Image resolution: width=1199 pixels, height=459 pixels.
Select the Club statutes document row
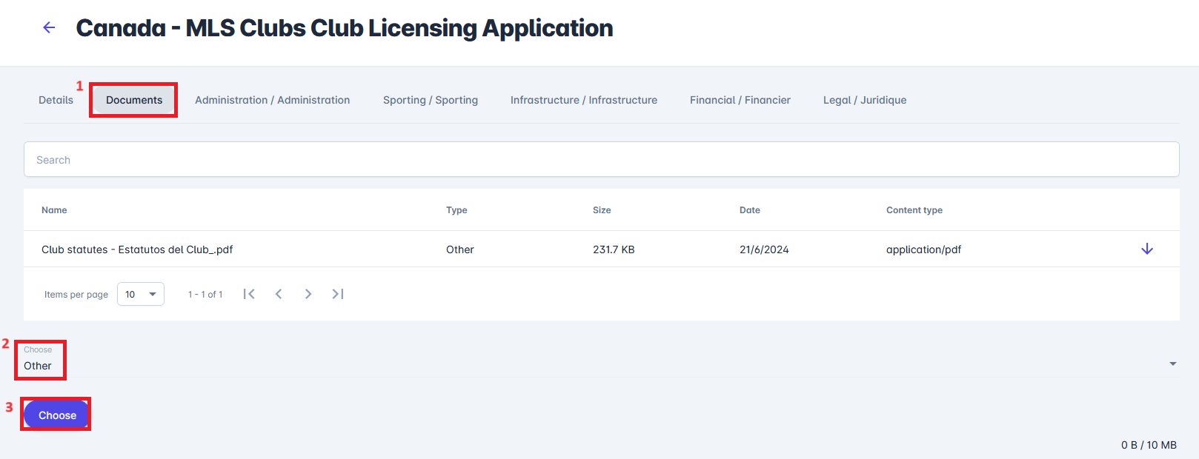pos(137,249)
